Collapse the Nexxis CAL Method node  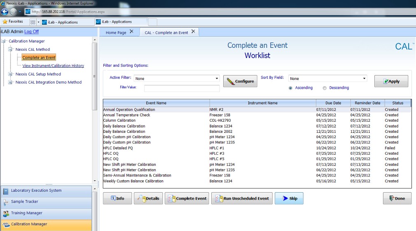[x=10, y=49]
